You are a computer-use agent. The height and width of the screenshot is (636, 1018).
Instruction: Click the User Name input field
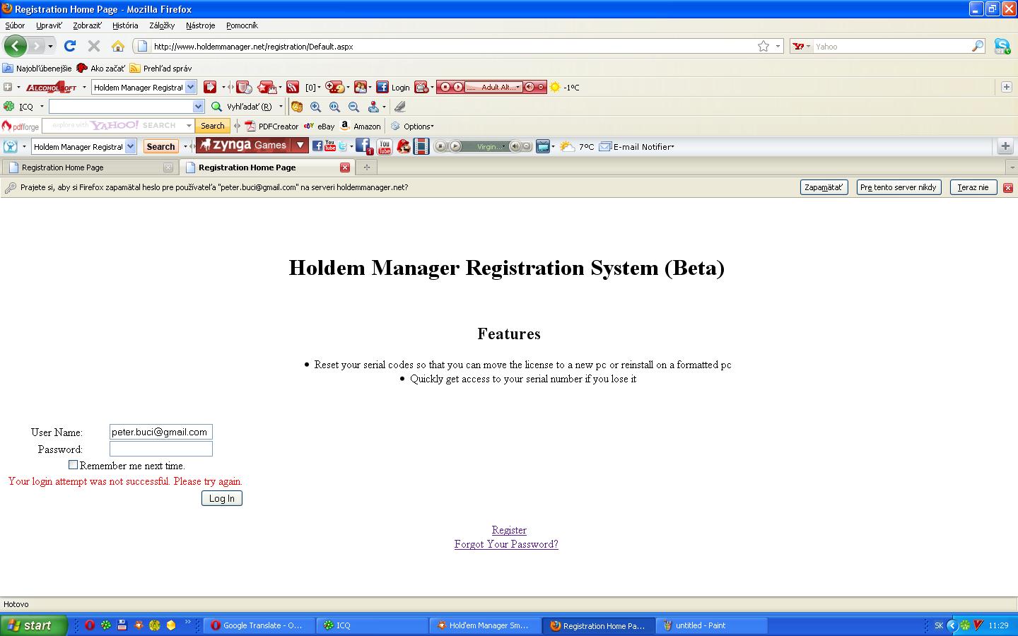[x=161, y=432]
